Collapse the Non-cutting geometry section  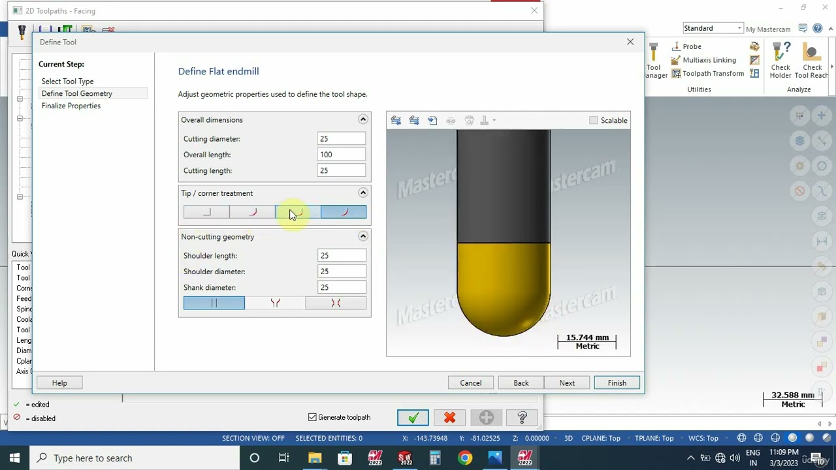pos(363,236)
